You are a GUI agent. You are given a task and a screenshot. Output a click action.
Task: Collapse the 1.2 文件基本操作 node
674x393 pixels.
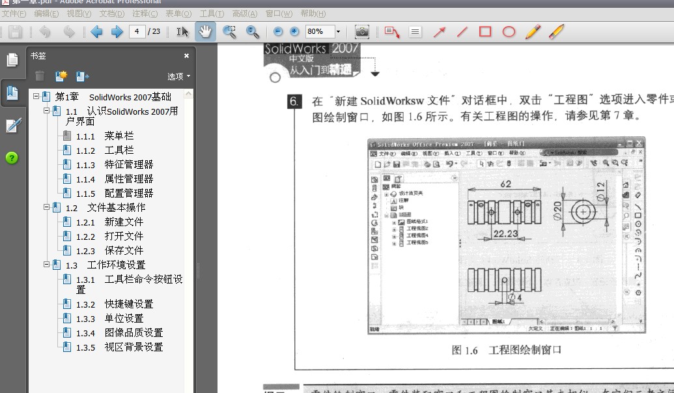tap(47, 207)
